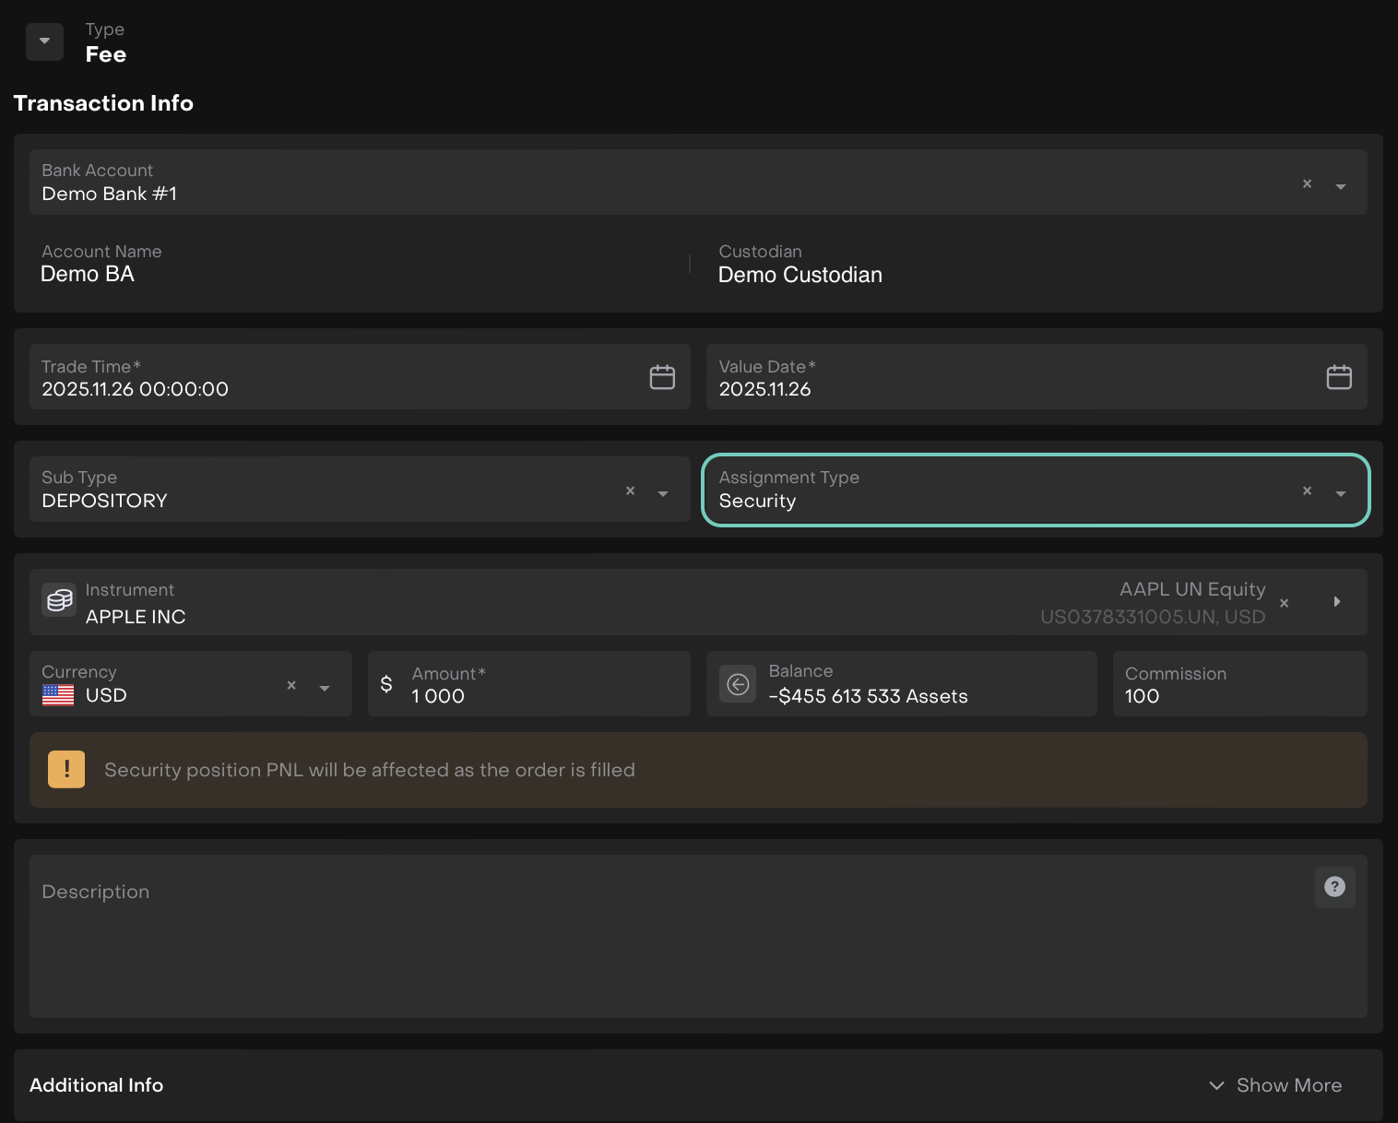Image resolution: width=1398 pixels, height=1123 pixels.
Task: Open the Value Date calendar picker
Action: pos(1338,377)
